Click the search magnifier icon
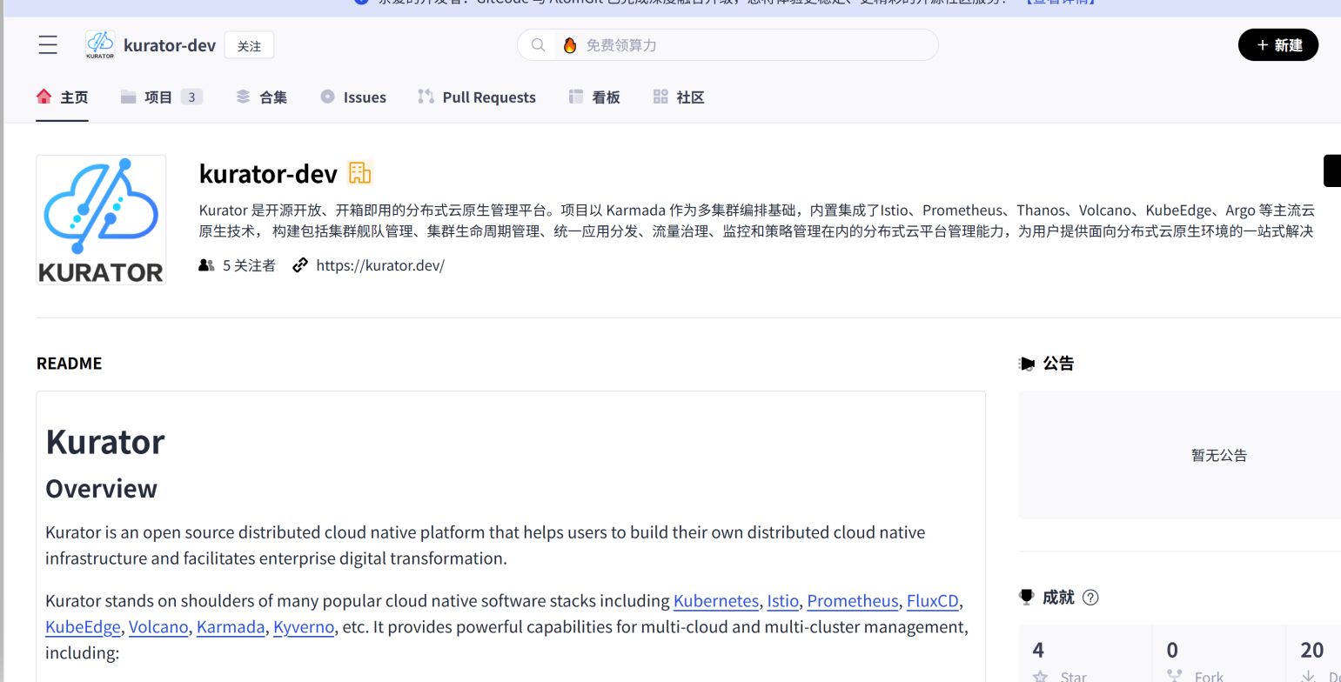The image size is (1341, 682). coord(539,45)
